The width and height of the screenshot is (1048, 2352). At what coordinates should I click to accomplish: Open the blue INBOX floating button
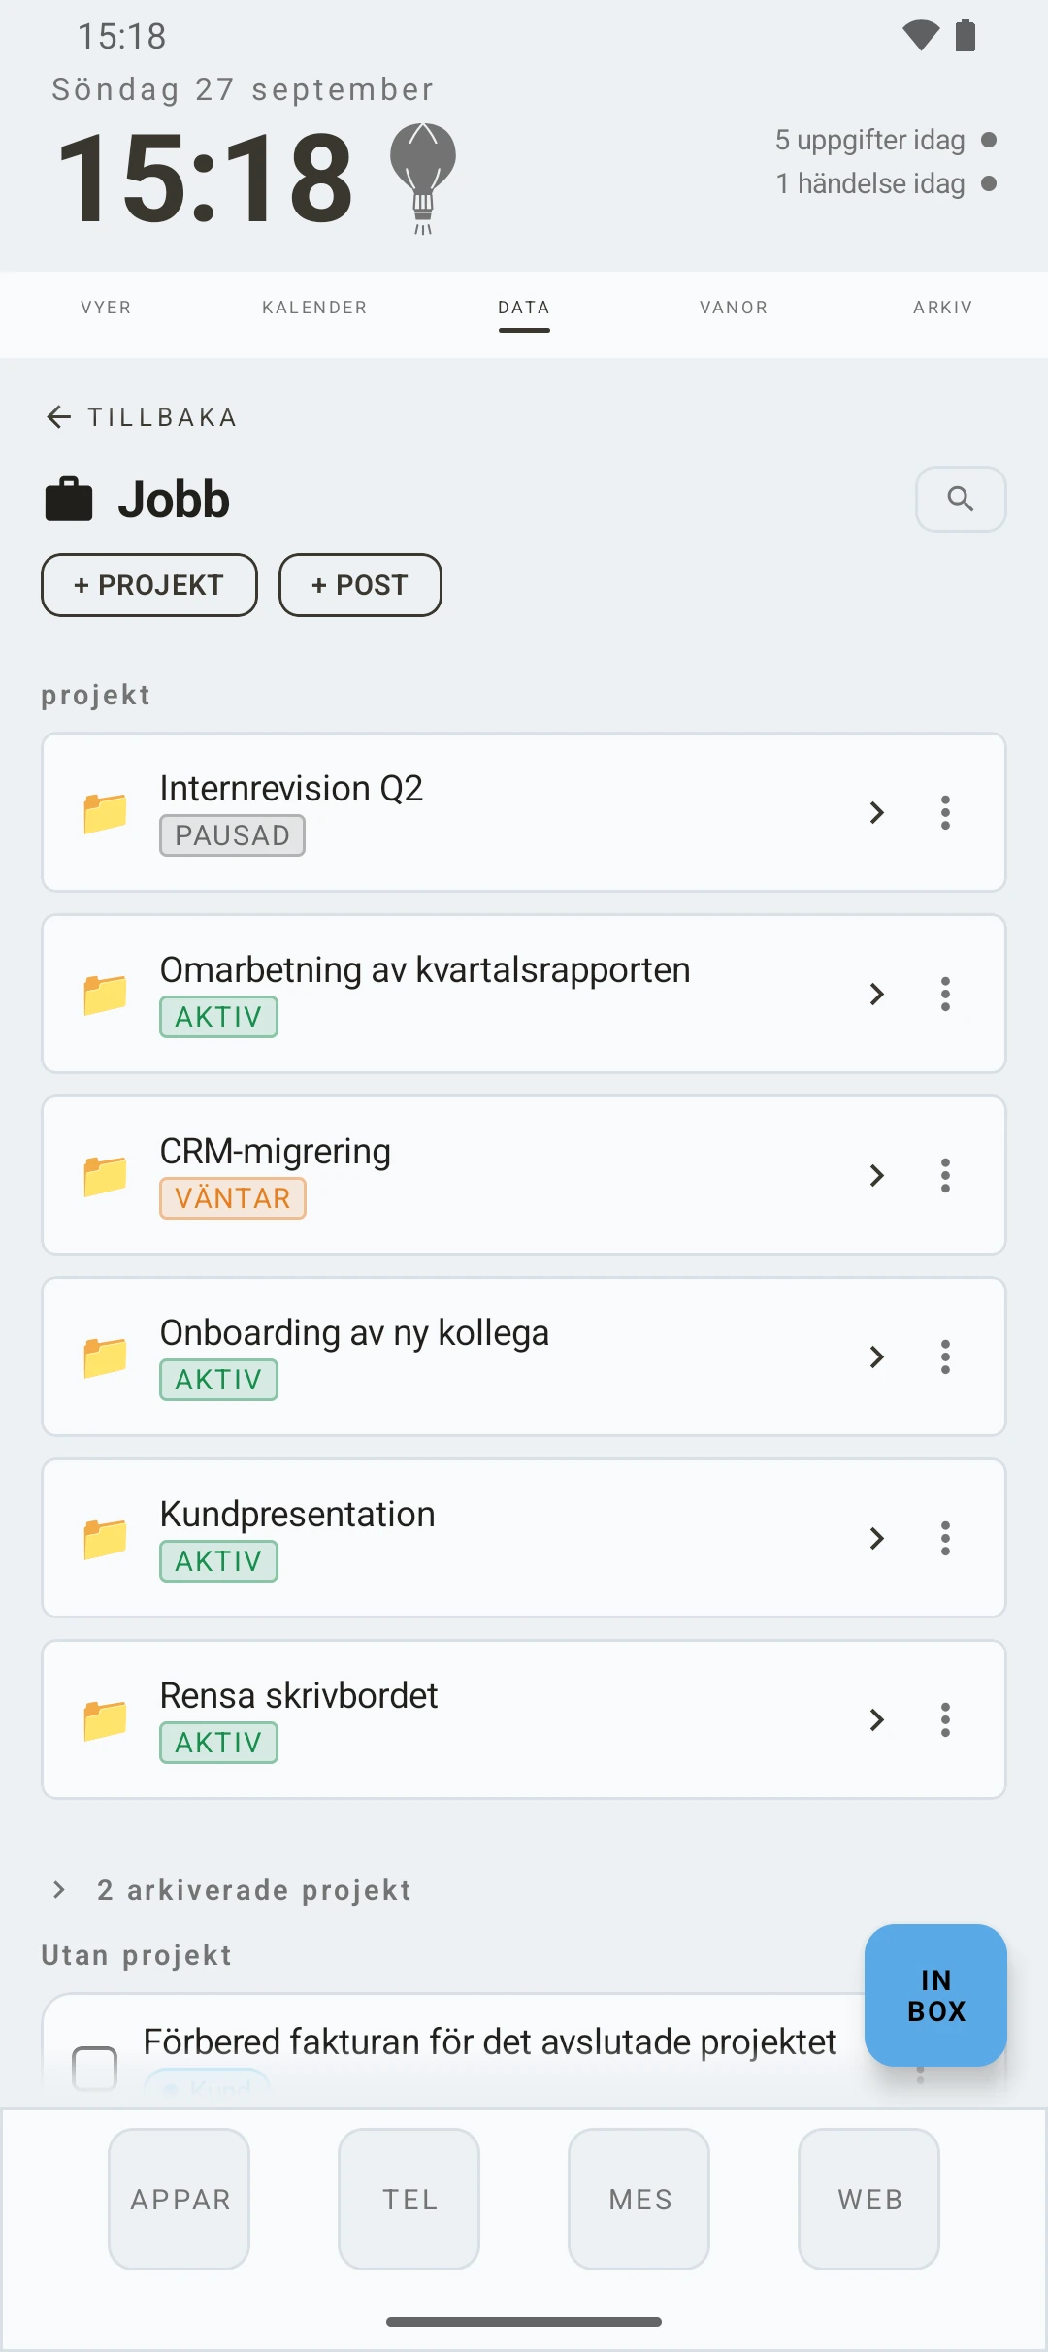[935, 1995]
